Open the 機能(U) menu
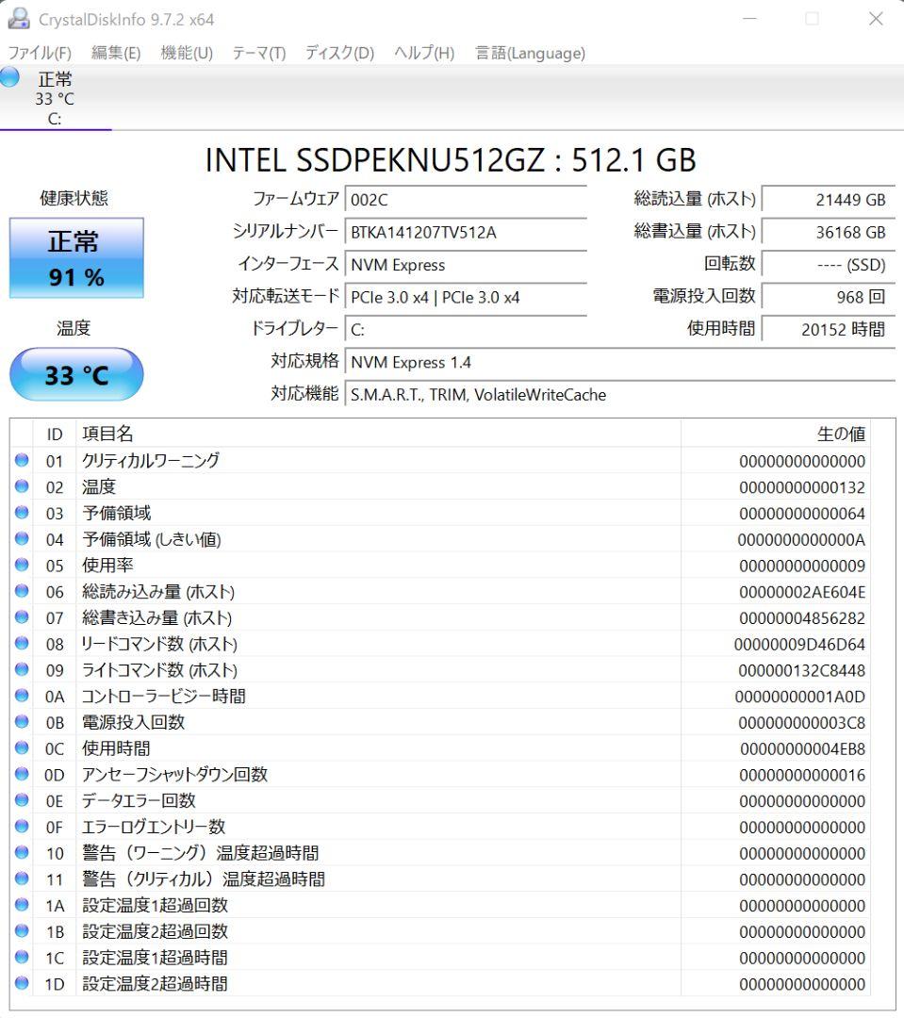The height and width of the screenshot is (1018, 904). click(x=187, y=53)
